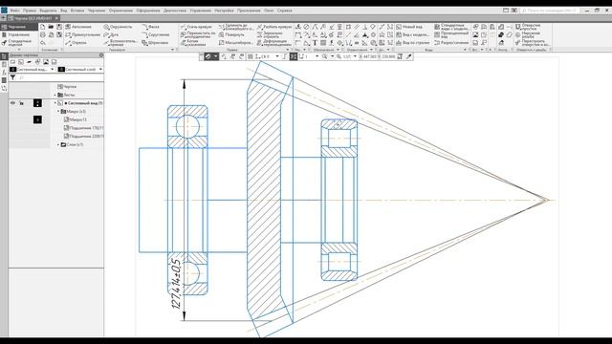Select the Зеркально отразить mirror tool
Screen dimensions: 612x344
(x=270, y=34)
